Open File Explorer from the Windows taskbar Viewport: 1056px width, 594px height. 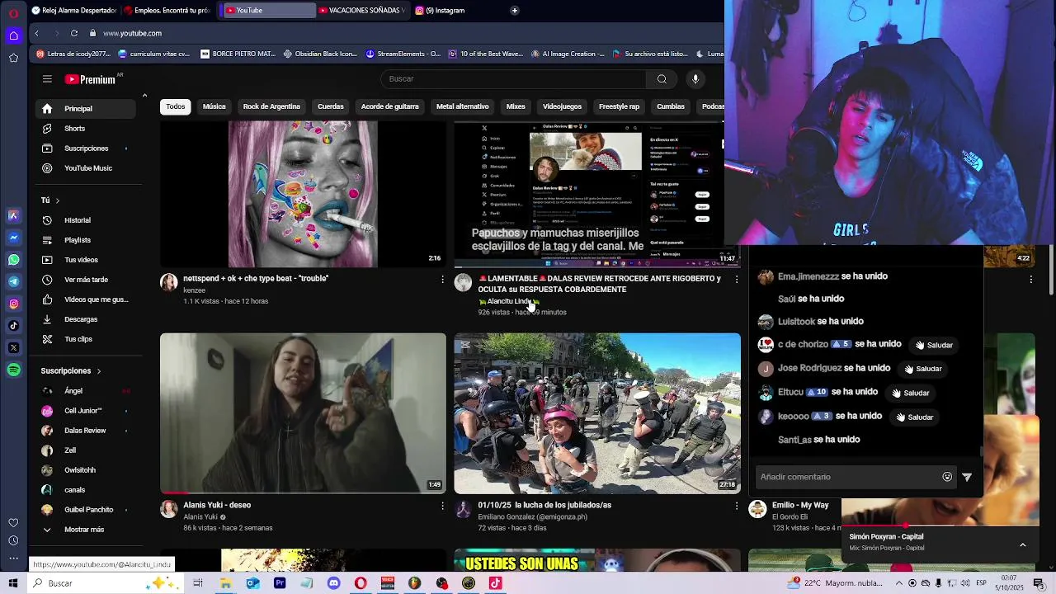(225, 583)
